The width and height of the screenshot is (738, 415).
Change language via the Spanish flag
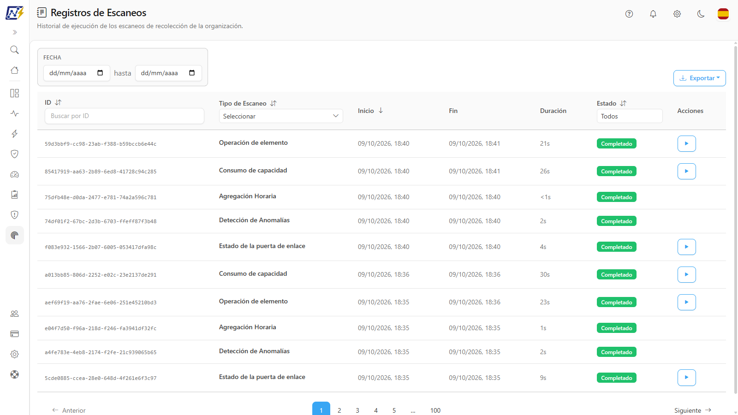coord(723,14)
